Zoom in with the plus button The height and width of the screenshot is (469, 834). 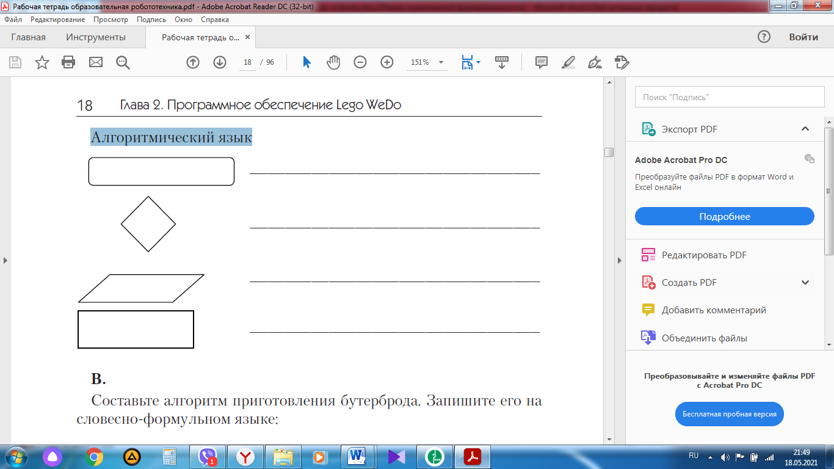(x=387, y=62)
